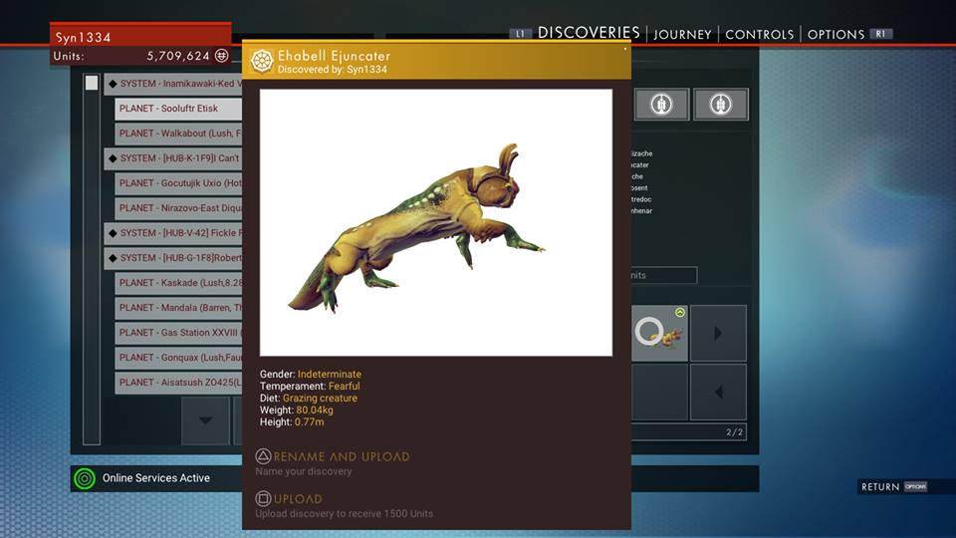Click the down arrow below discovery list
Screen dimensions: 956x538
pos(205,420)
